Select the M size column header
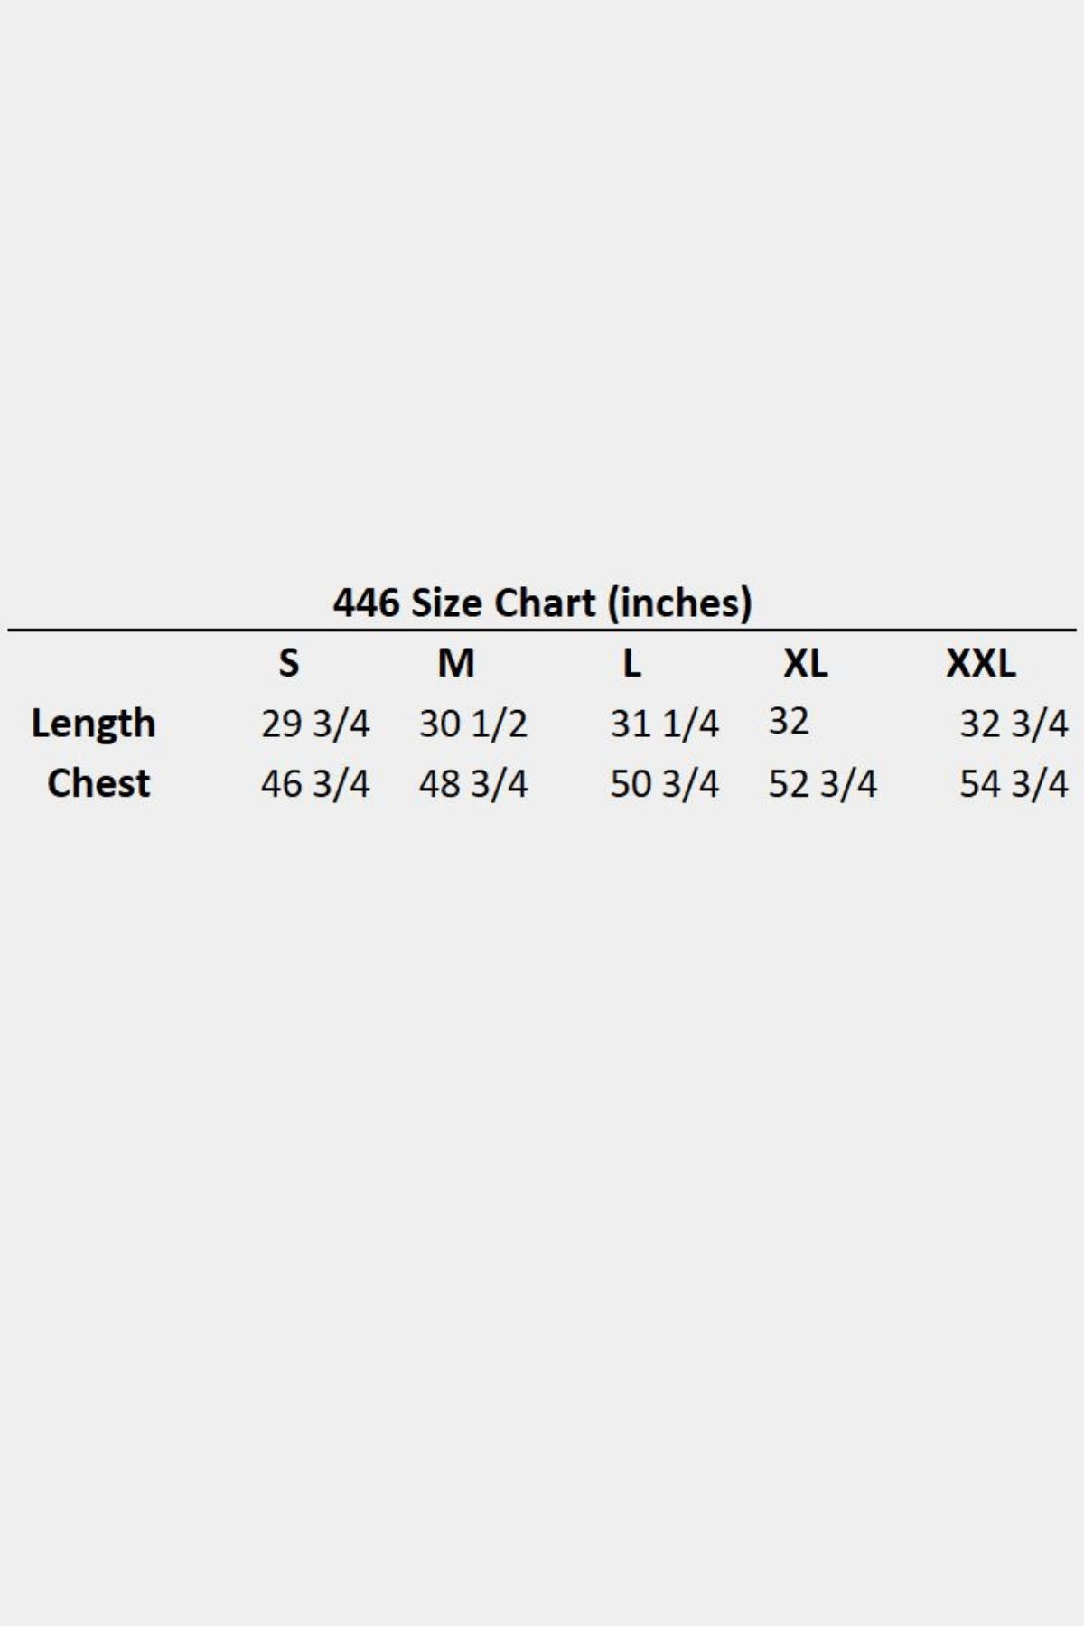This screenshot has width=1084, height=1626. pos(455,664)
